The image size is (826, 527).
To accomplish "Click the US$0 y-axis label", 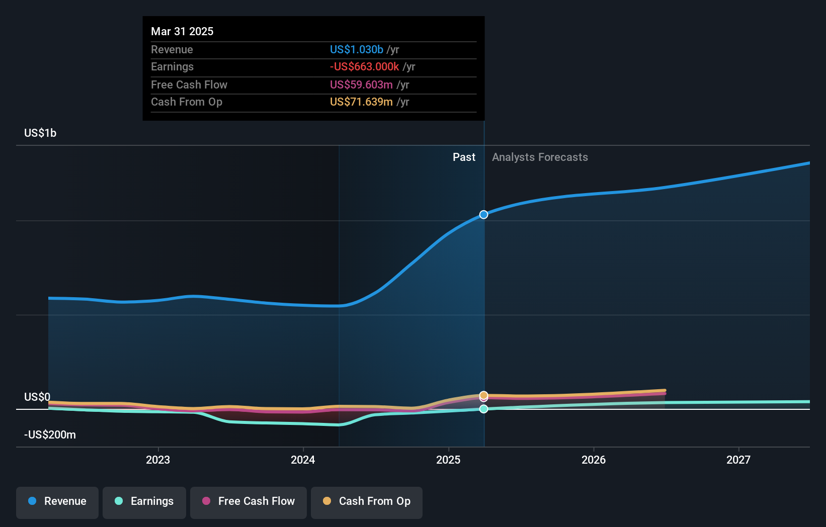I will click(x=37, y=397).
